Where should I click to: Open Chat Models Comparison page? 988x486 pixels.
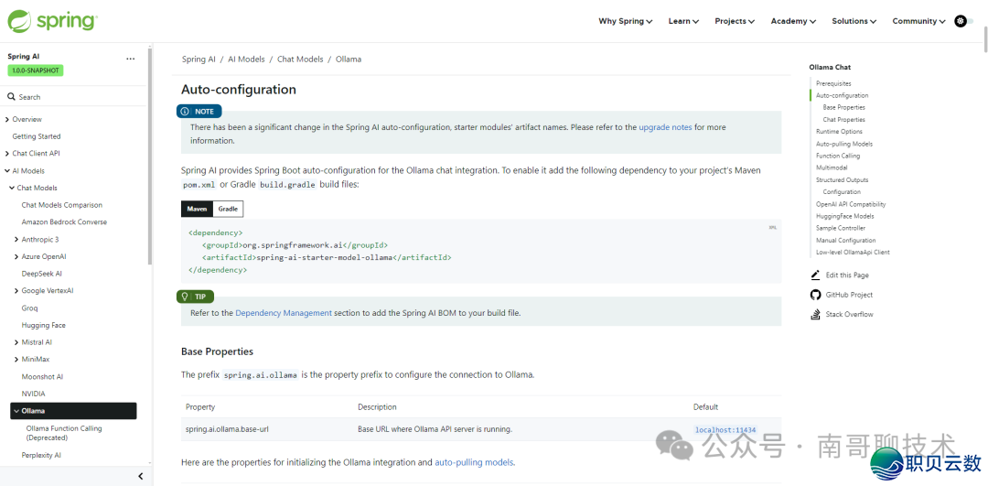point(62,205)
